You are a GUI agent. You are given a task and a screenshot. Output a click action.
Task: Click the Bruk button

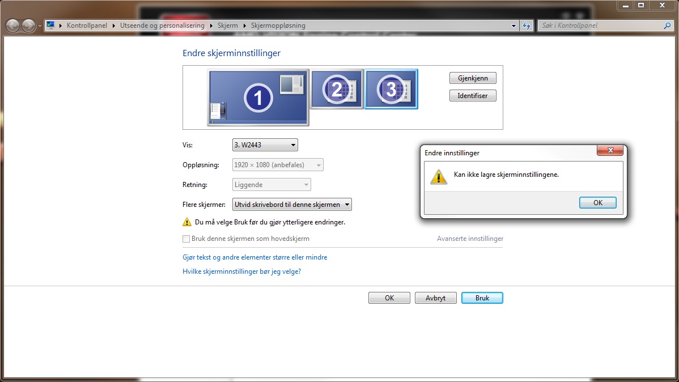pyautogui.click(x=482, y=298)
